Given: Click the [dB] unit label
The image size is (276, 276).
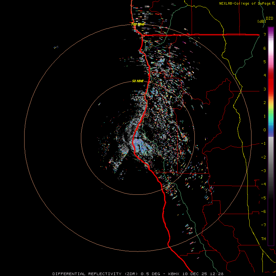Looking at the screenshot, I should 262,21.
